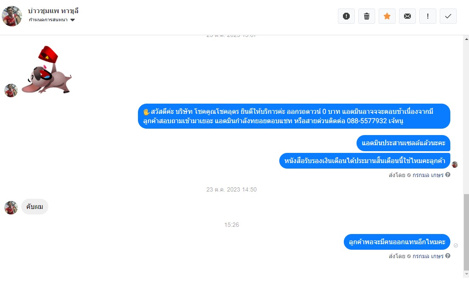This screenshot has width=469, height=282.
Task: Click the small seen avatar beside salary message
Action: tap(455, 164)
